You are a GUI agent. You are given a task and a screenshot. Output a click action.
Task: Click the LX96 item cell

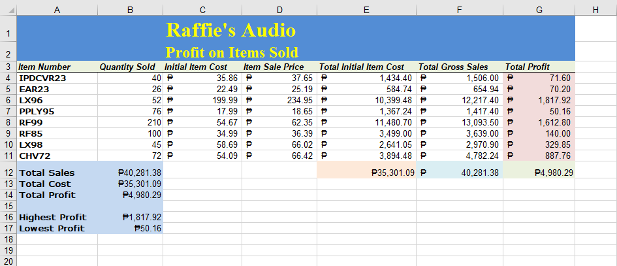tap(57, 100)
